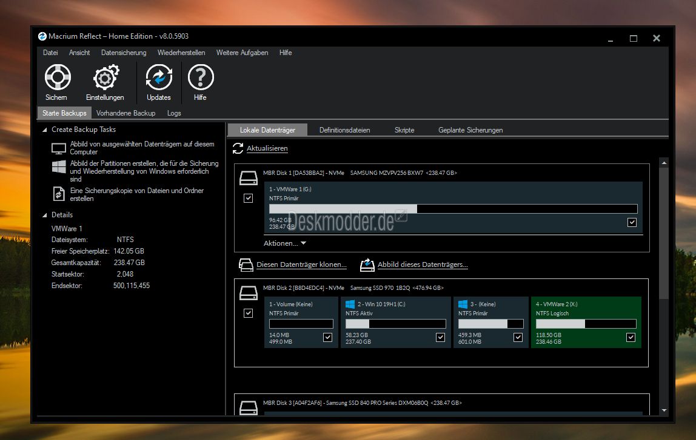Image resolution: width=696 pixels, height=440 pixels.
Task: Click the disk list scrollbar up arrow
Action: pos(664,163)
